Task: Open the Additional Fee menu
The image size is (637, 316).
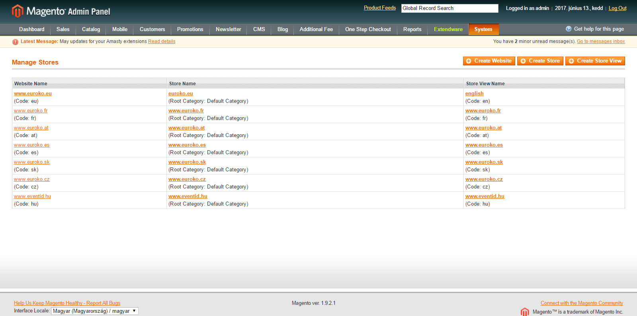Action: (x=316, y=29)
